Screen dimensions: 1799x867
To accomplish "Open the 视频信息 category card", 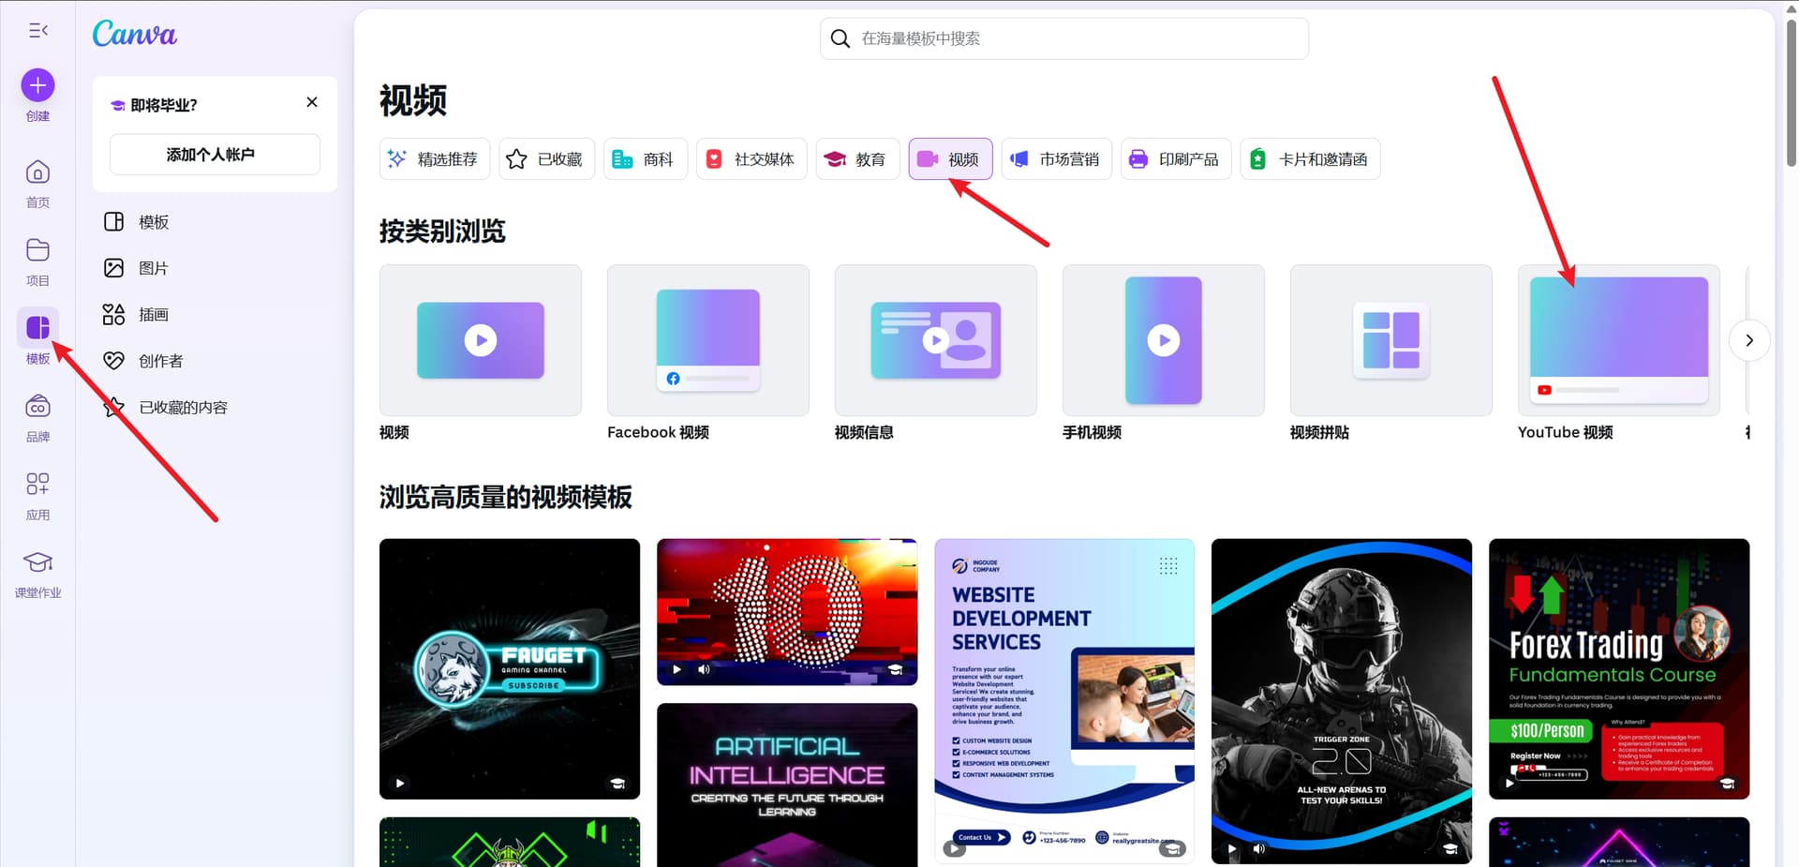I will (936, 340).
